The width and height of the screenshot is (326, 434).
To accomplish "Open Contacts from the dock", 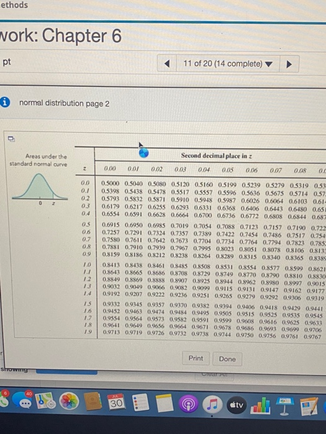I will (x=93, y=401).
